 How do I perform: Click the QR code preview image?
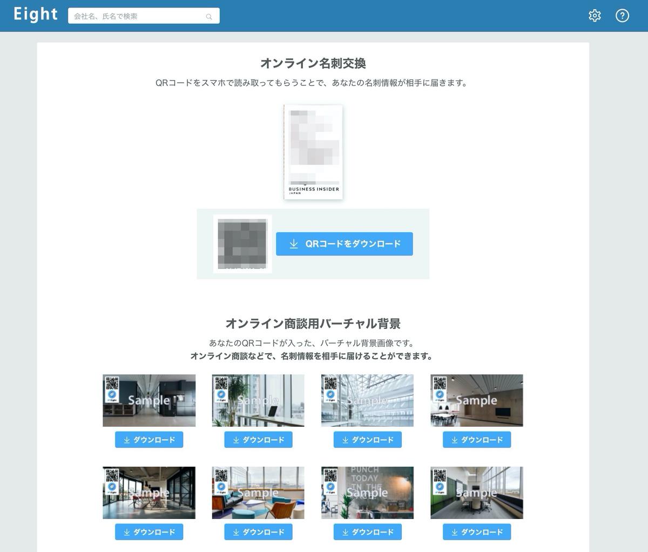click(x=242, y=244)
